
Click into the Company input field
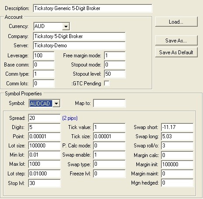pos(79,36)
